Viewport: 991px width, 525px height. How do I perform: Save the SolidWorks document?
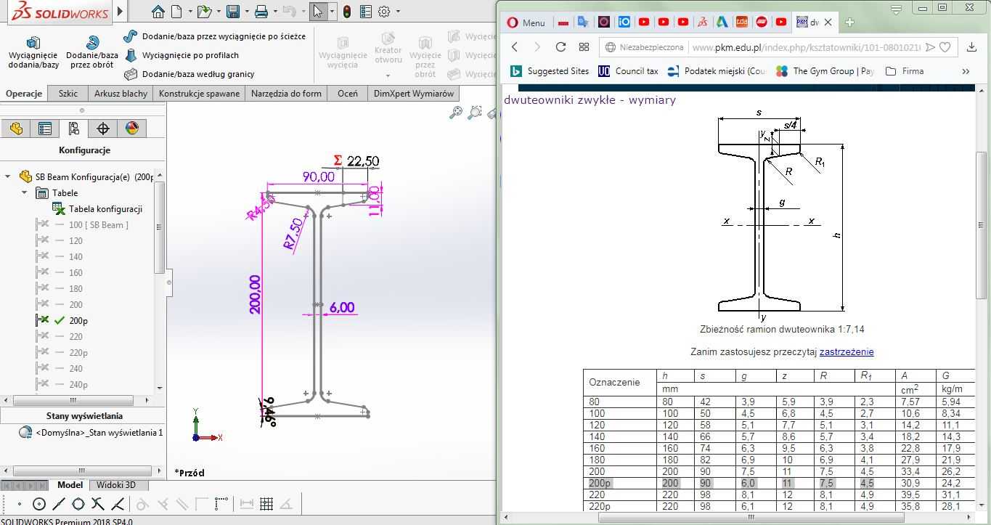[x=233, y=12]
